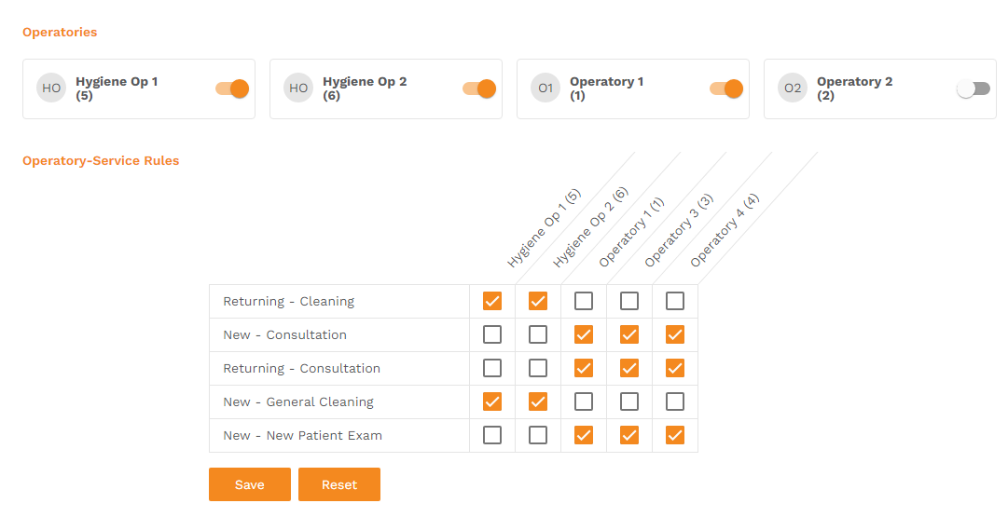Click the Reset button
This screenshot has width=1008, height=517.
click(339, 484)
